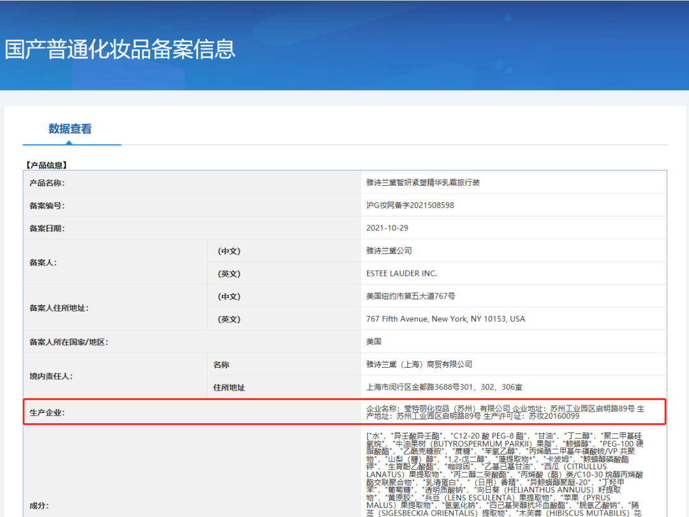Select the 雅诗兰黛公司 registrant name cell
The image size is (689, 517).
(x=389, y=251)
